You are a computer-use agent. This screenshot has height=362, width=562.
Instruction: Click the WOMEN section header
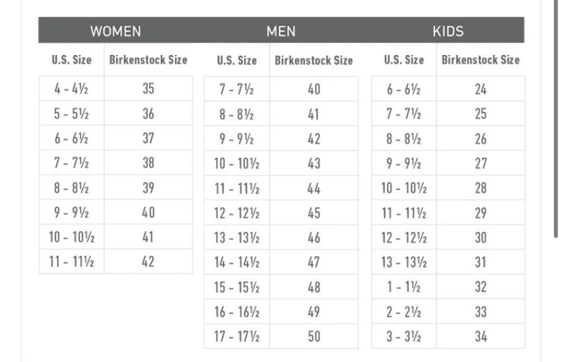pos(115,31)
